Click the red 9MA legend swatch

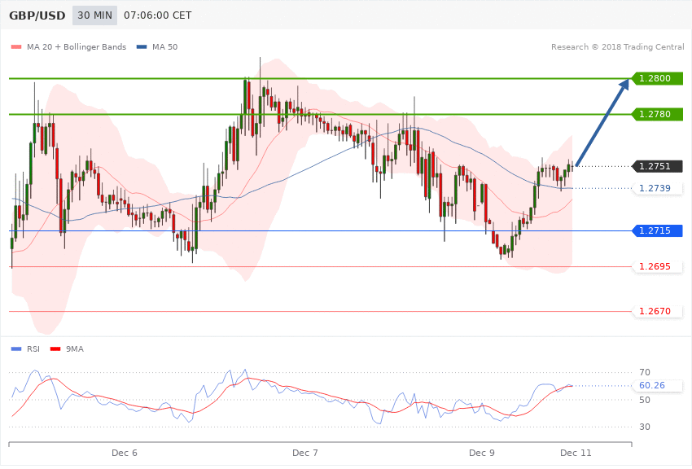point(55,349)
